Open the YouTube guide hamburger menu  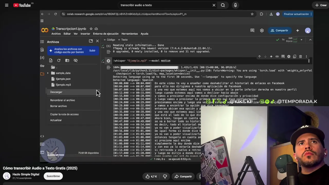[x=7, y=5]
